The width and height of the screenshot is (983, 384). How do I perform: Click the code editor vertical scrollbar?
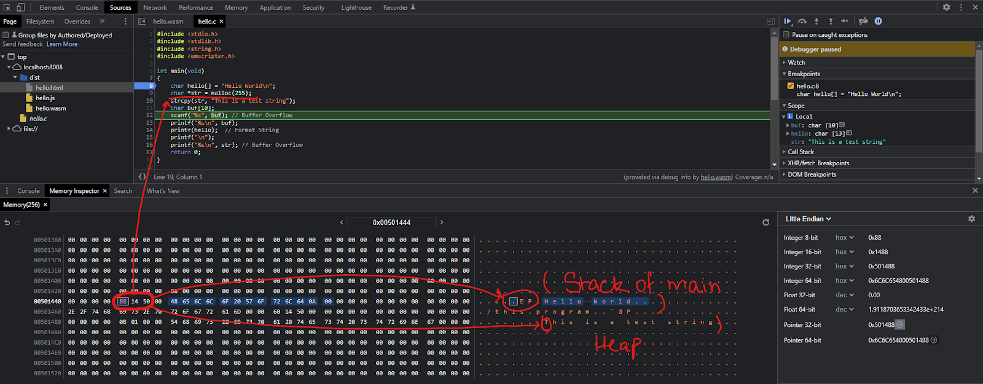pyautogui.click(x=774, y=68)
